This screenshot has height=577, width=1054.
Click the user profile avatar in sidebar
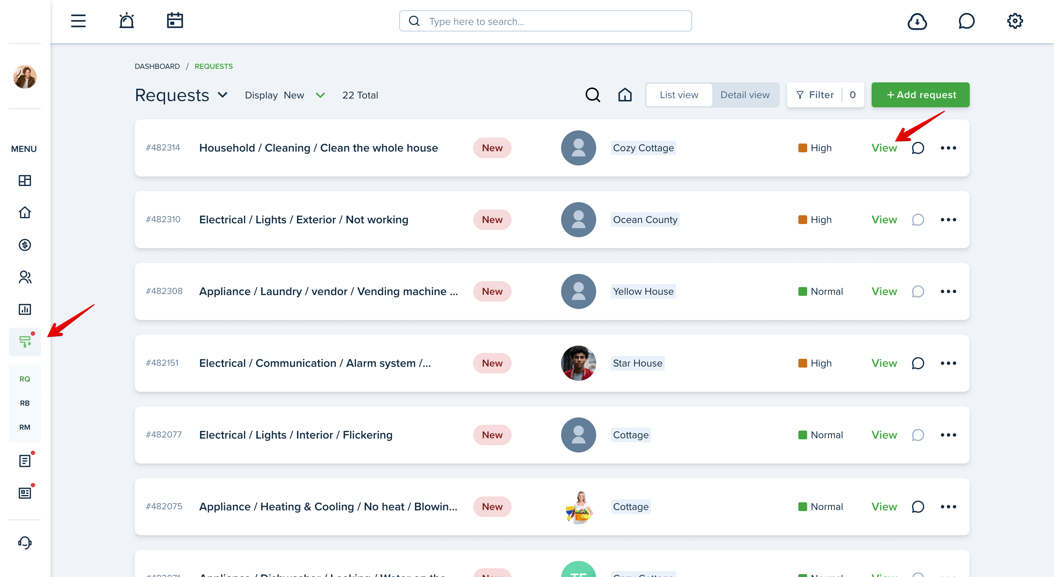point(25,77)
